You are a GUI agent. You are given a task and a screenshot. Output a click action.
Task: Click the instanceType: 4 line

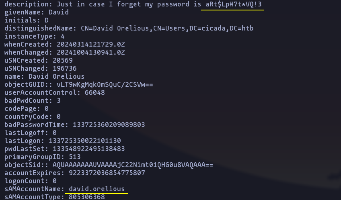pos(35,36)
